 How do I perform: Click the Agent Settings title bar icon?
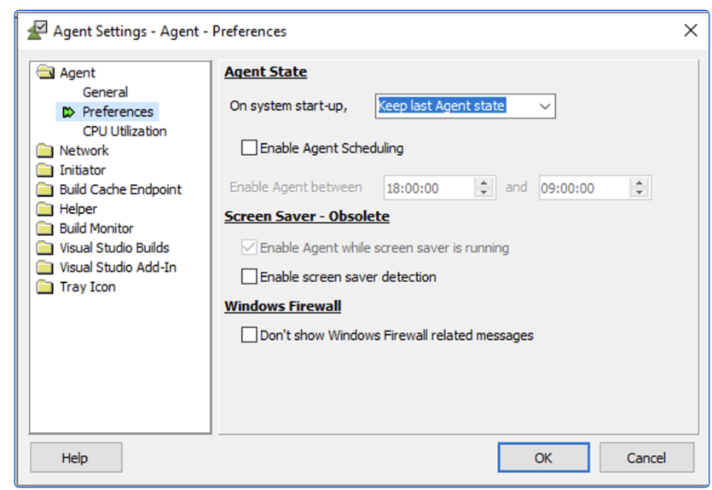coord(37,31)
